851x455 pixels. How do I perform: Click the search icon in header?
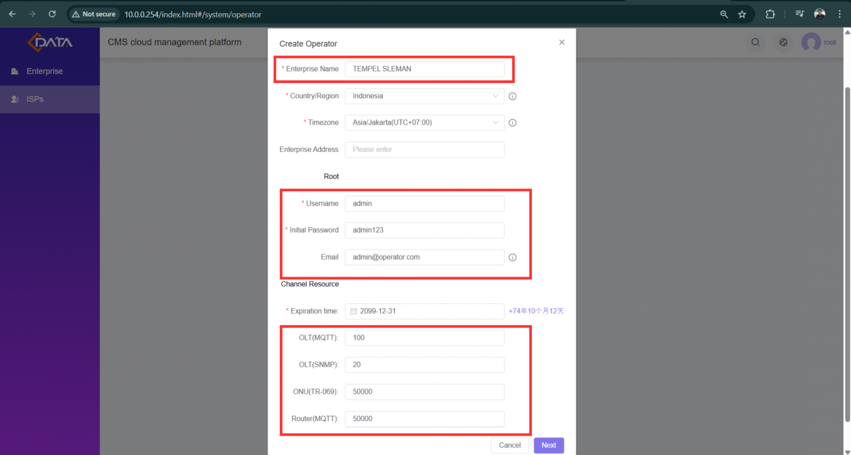click(755, 43)
